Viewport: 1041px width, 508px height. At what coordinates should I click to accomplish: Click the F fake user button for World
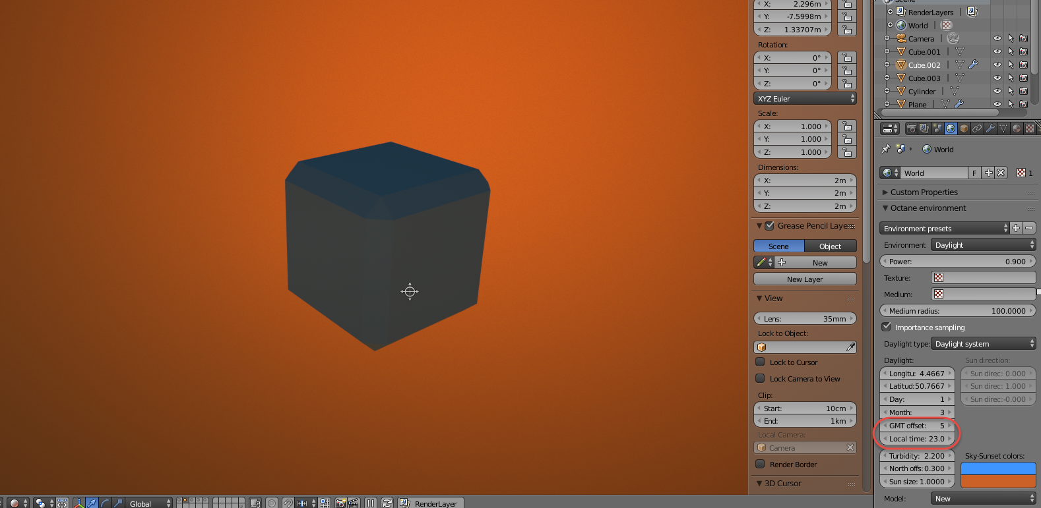pos(974,173)
